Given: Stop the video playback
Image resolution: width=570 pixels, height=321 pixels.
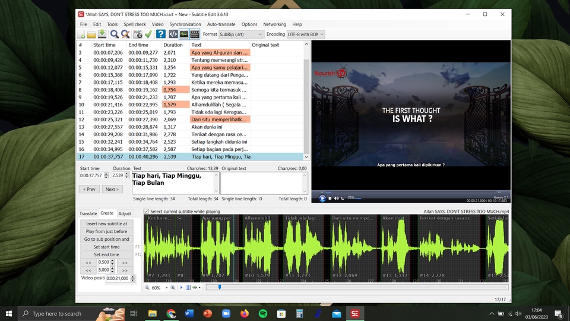Looking at the screenshot, I should 330,199.
